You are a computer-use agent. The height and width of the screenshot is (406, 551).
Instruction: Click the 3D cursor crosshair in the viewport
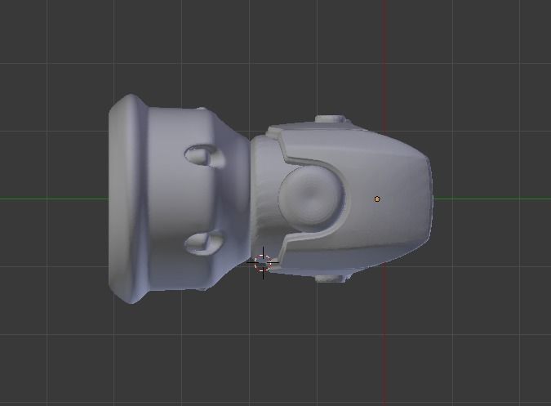[263, 262]
